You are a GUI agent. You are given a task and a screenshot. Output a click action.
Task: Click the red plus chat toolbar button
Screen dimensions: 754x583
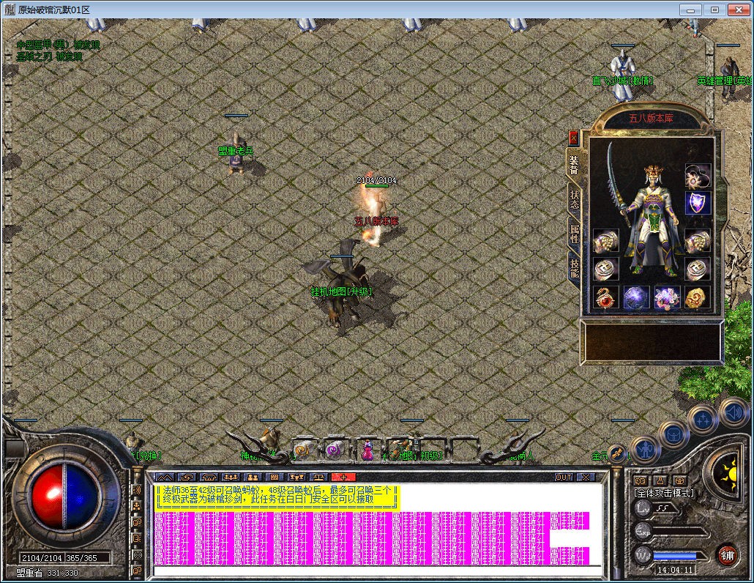343,478
